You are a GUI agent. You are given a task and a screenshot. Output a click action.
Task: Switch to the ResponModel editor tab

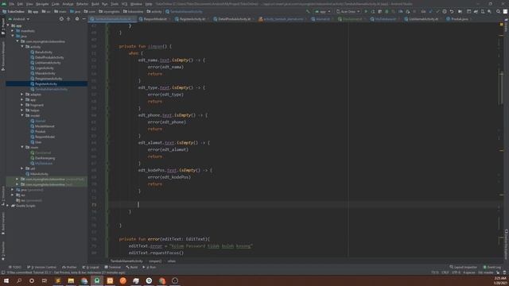tap(155, 19)
